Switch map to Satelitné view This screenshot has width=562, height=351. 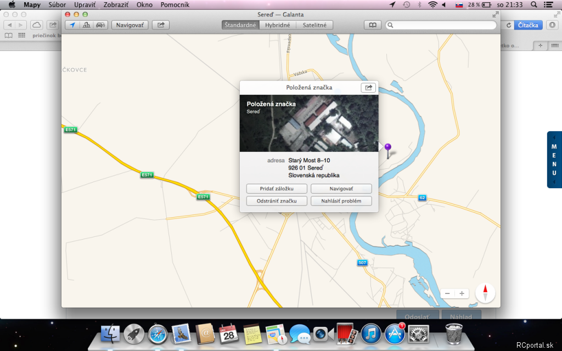(314, 25)
